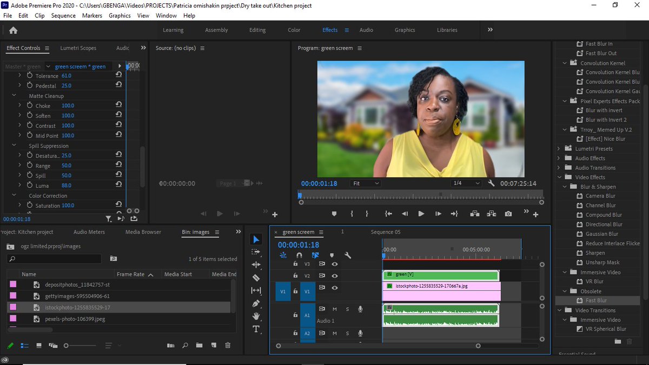The width and height of the screenshot is (649, 365).
Task: Click timeline horizontal zoom scrollbar
Action: [x=378, y=346]
